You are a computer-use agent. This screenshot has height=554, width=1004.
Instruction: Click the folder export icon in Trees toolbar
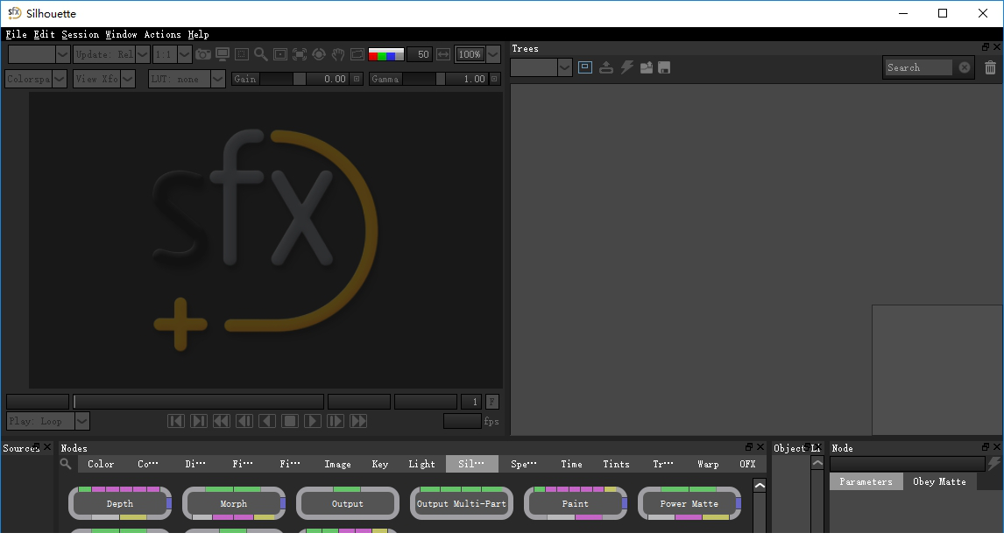646,67
